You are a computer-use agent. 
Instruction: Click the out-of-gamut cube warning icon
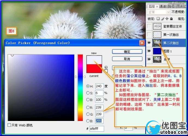106,67
